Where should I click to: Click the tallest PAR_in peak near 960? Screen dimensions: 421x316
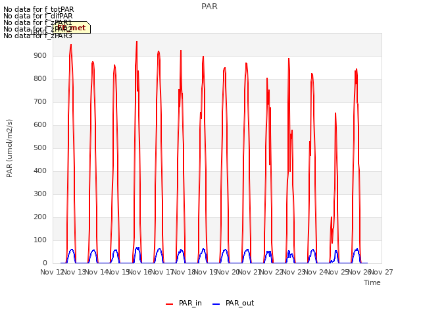137,42
